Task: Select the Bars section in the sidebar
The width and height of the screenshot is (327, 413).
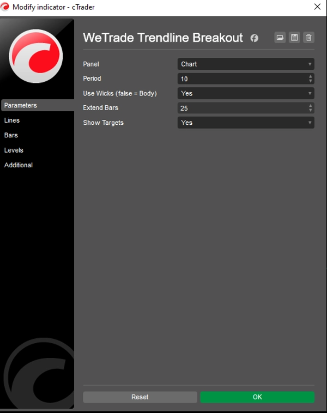Action: 11,135
